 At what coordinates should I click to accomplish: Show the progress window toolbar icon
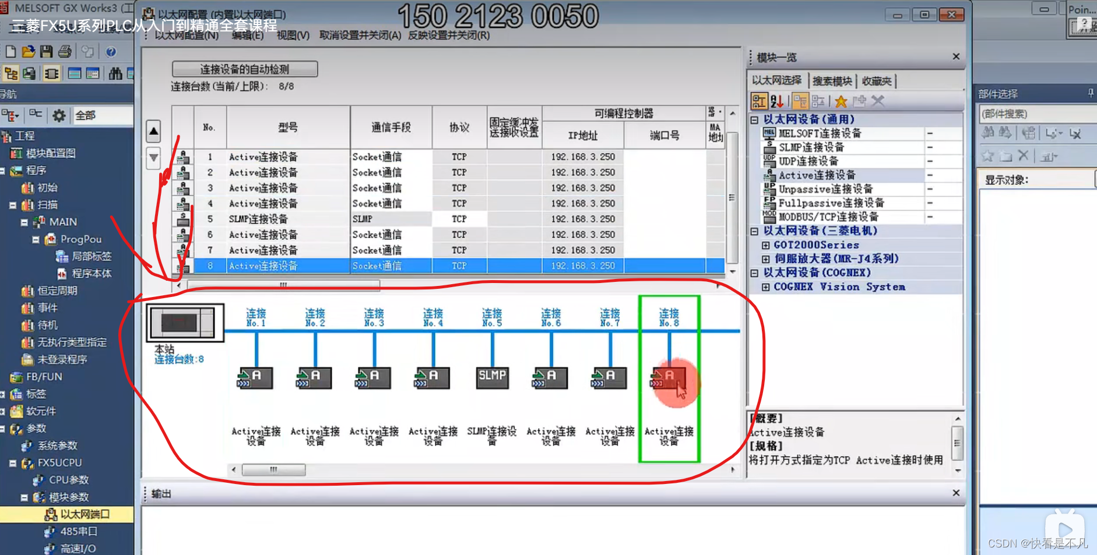[x=93, y=73]
